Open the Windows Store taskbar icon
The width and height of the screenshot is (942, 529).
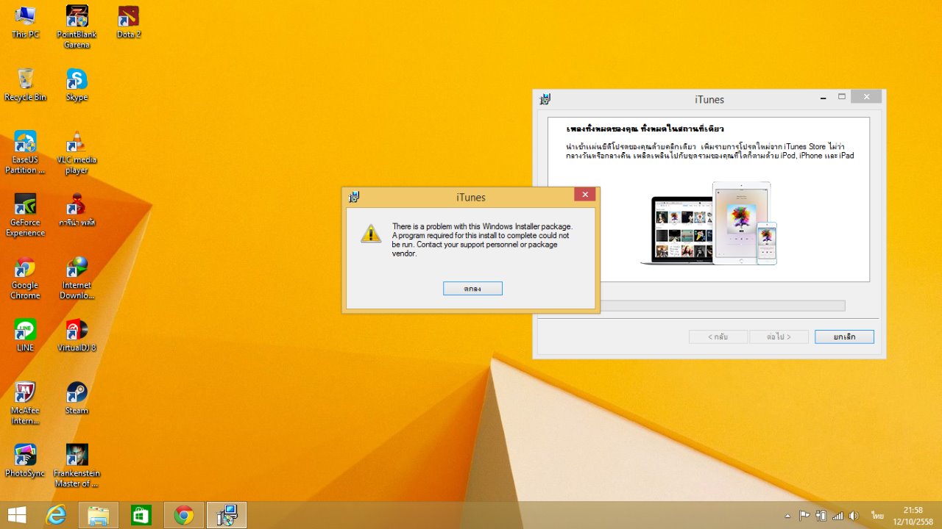coord(141,515)
